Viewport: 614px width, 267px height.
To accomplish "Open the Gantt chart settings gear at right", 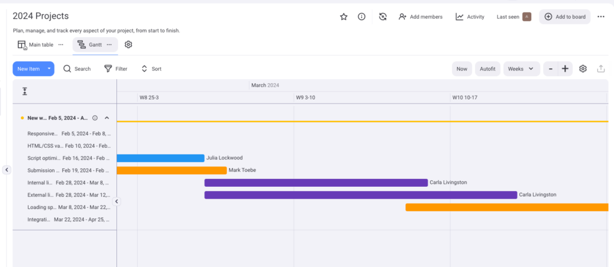I will (583, 69).
